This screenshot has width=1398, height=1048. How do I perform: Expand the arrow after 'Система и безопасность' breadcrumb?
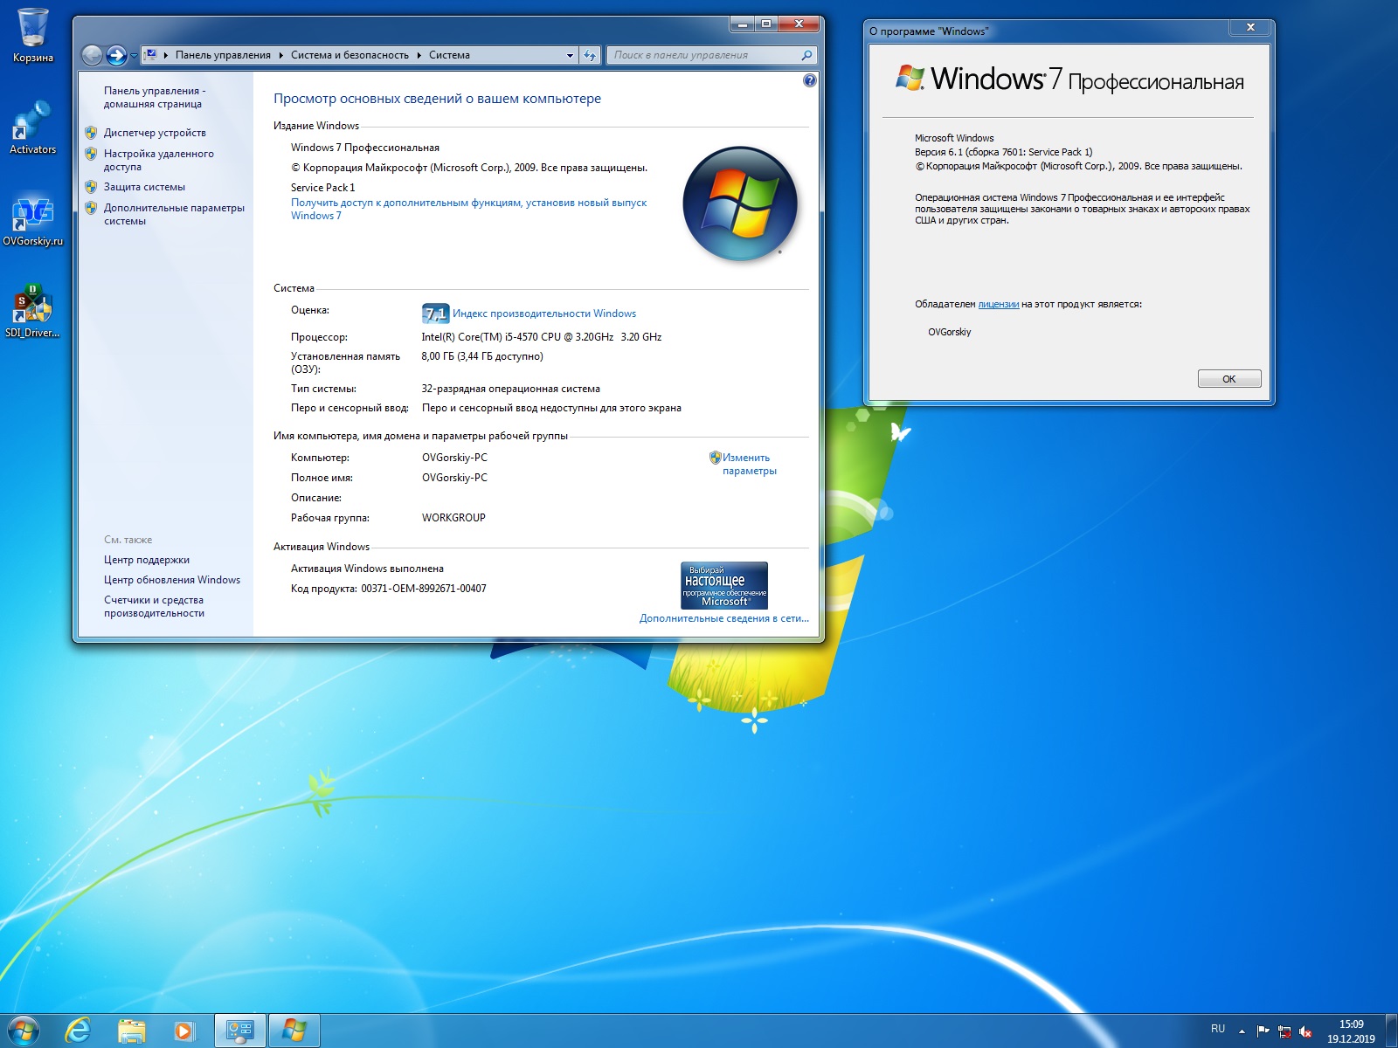pyautogui.click(x=419, y=55)
